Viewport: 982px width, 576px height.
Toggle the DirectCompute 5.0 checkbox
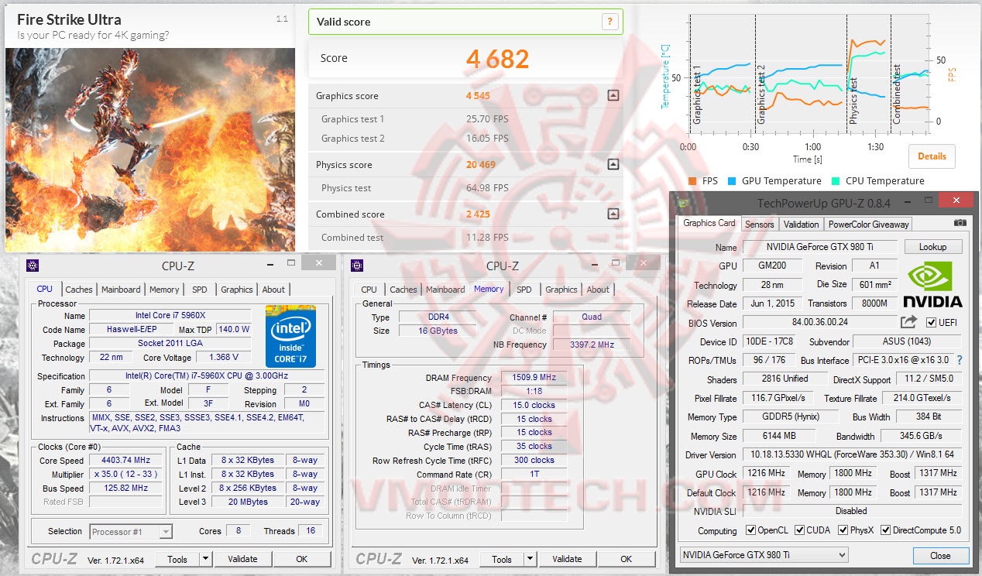[x=884, y=530]
